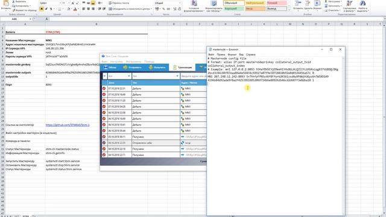Click the percent style icon
Screen dimensions: 386x217
click(x=163, y=9)
